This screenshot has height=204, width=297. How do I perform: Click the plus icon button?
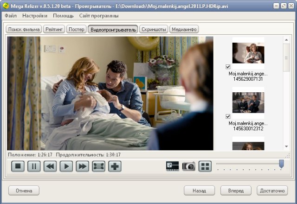click(x=115, y=166)
